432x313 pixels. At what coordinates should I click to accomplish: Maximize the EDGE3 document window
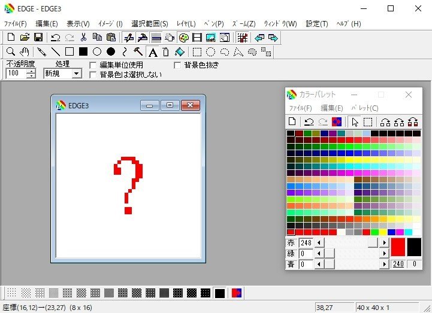pos(170,105)
